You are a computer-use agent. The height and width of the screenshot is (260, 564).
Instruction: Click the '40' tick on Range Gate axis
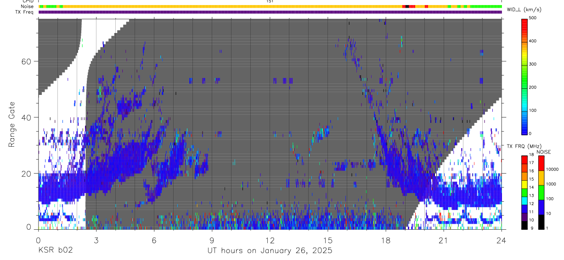point(25,117)
